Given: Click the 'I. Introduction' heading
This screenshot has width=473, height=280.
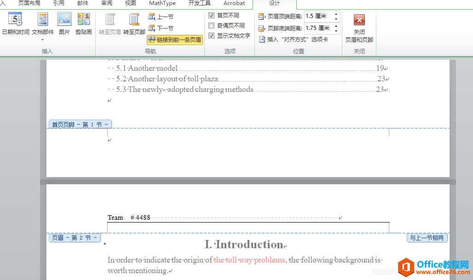Looking at the screenshot, I should [244, 245].
